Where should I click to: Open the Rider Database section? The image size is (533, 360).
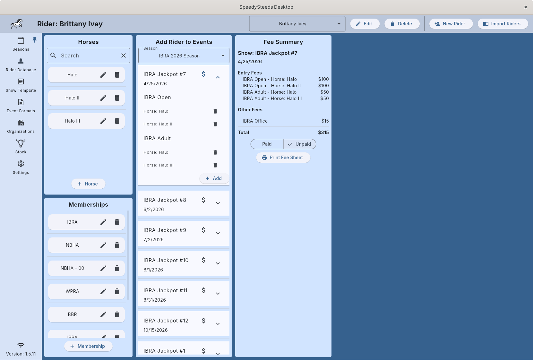tap(21, 64)
